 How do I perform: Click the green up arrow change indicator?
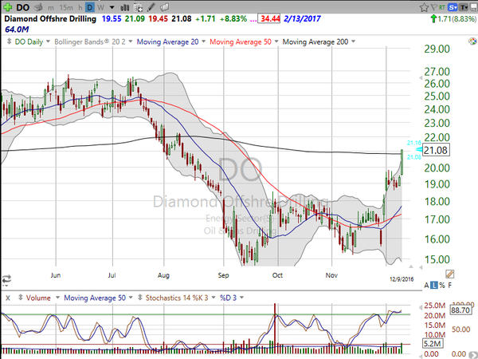click(433, 19)
